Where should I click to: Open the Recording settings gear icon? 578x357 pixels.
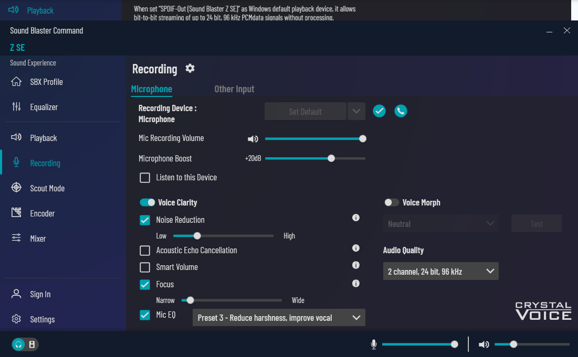[x=190, y=69]
